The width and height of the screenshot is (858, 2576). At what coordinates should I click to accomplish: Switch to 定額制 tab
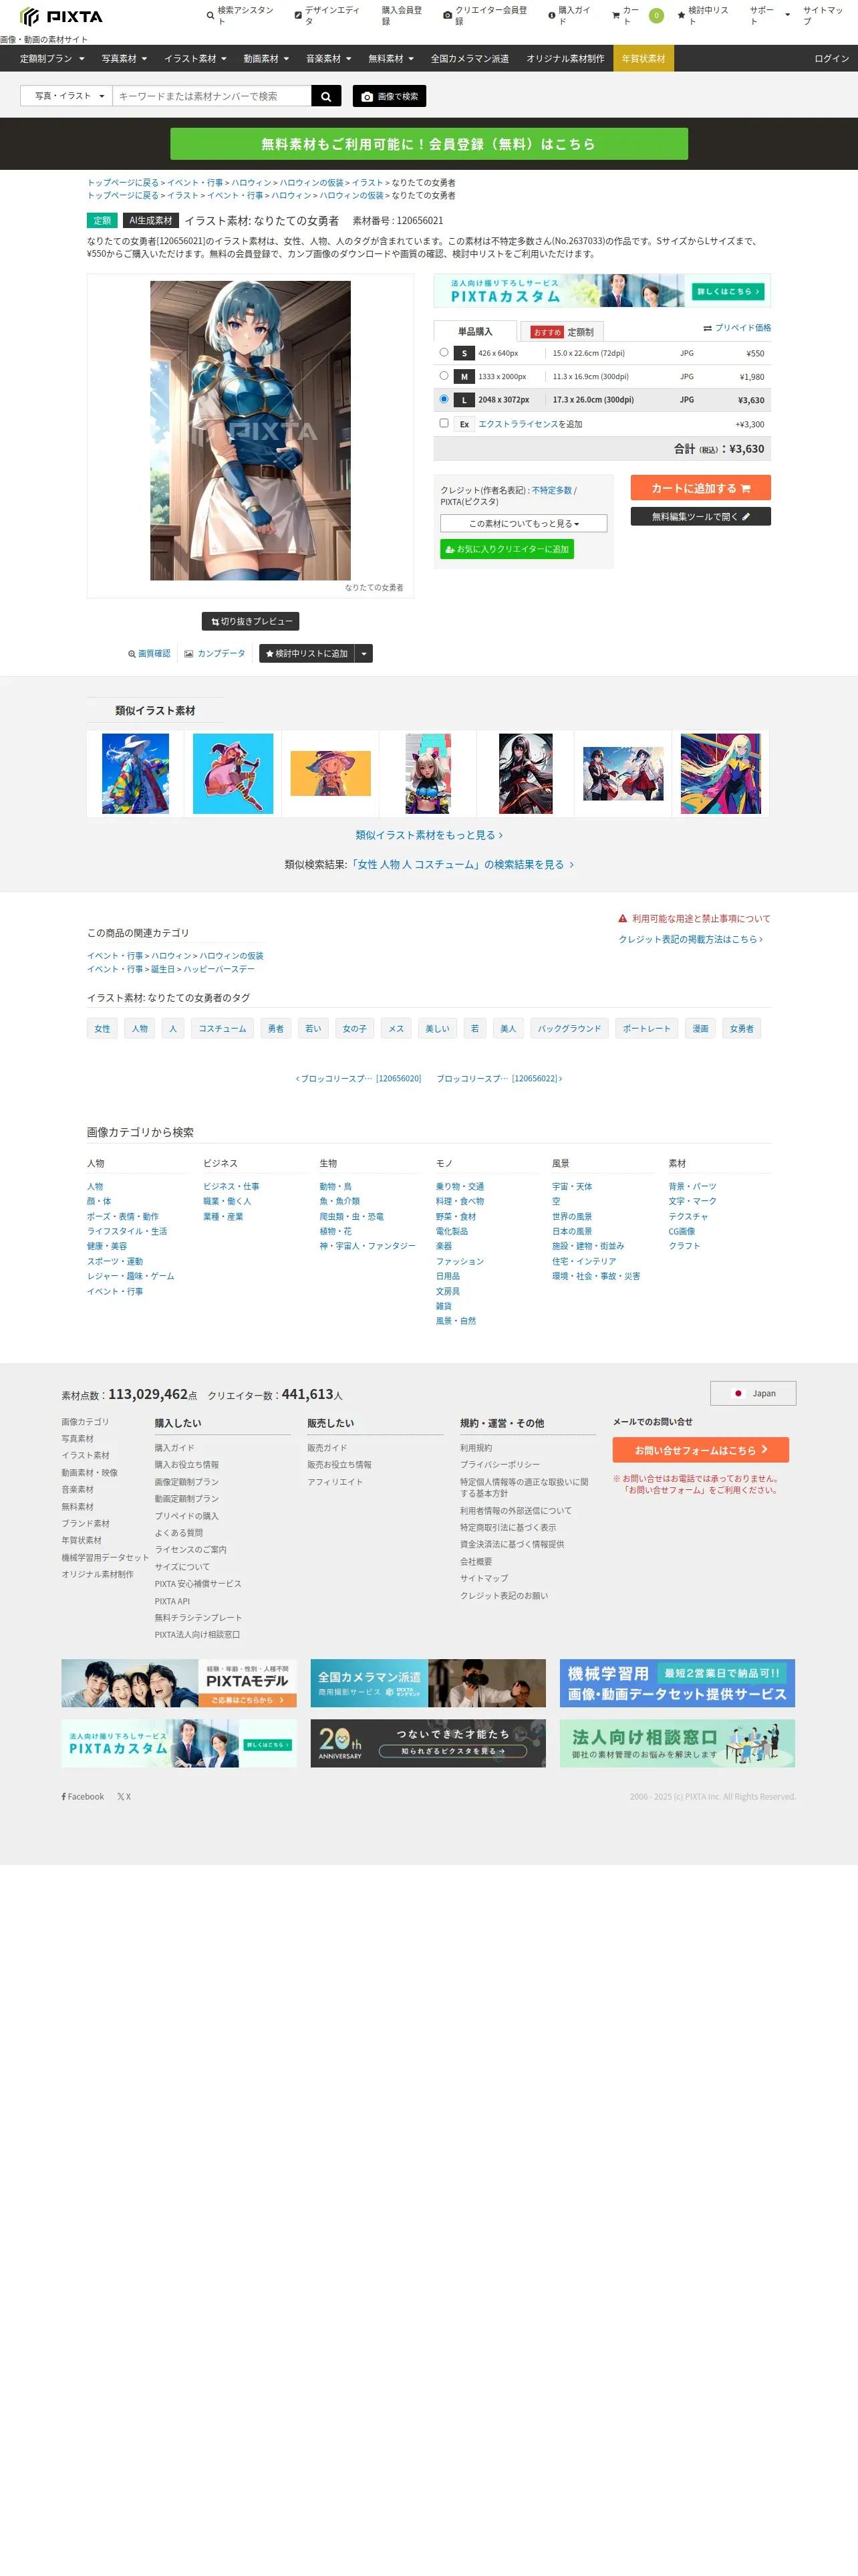click(x=563, y=331)
